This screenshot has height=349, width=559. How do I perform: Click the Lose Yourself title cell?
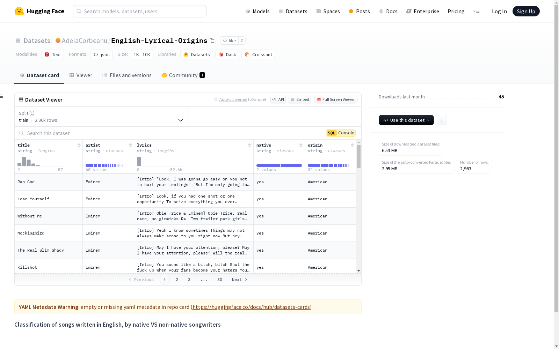(x=49, y=199)
